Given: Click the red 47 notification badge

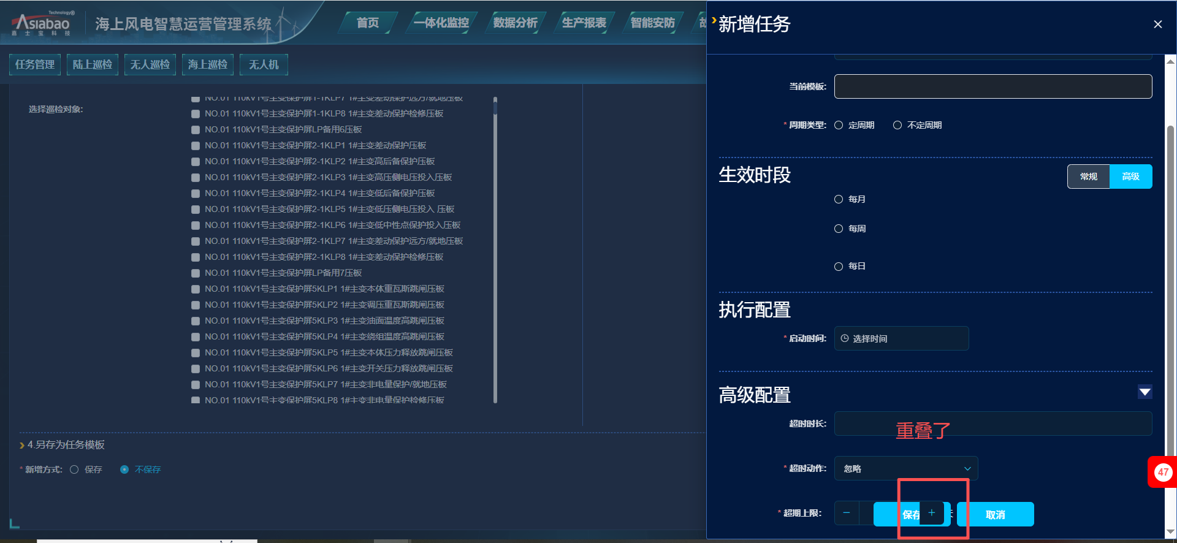Looking at the screenshot, I should [x=1162, y=472].
